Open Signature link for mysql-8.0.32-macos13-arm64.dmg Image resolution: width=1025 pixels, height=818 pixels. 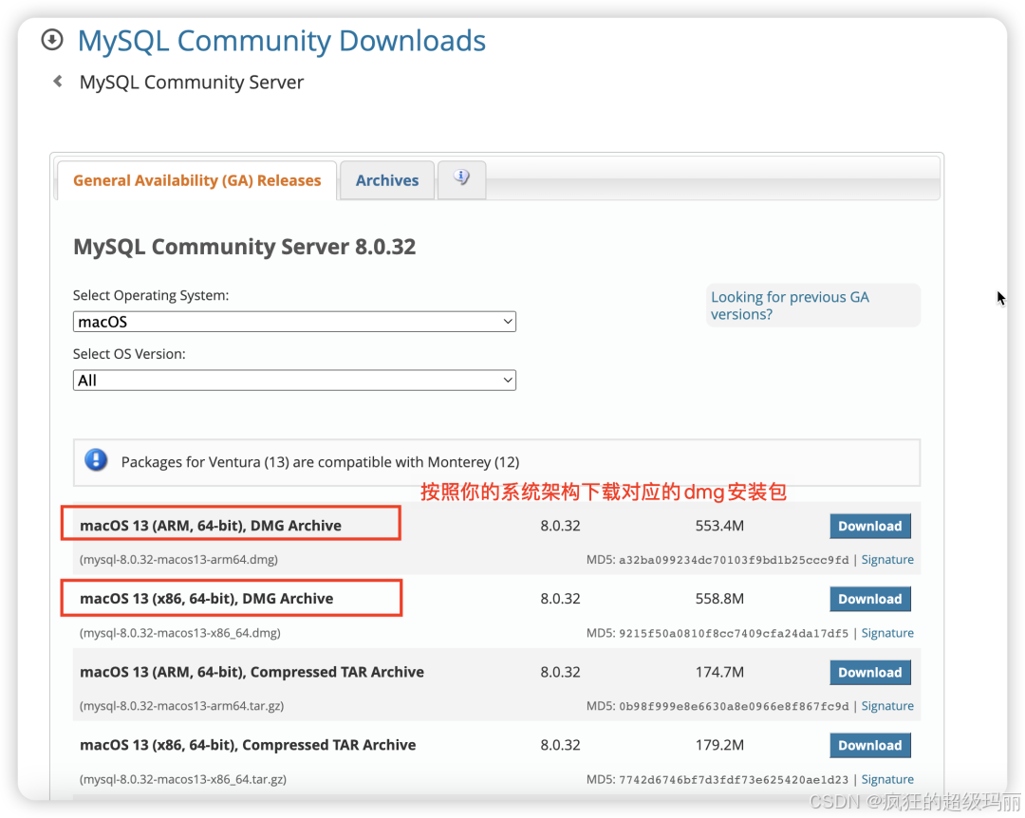pyautogui.click(x=887, y=560)
